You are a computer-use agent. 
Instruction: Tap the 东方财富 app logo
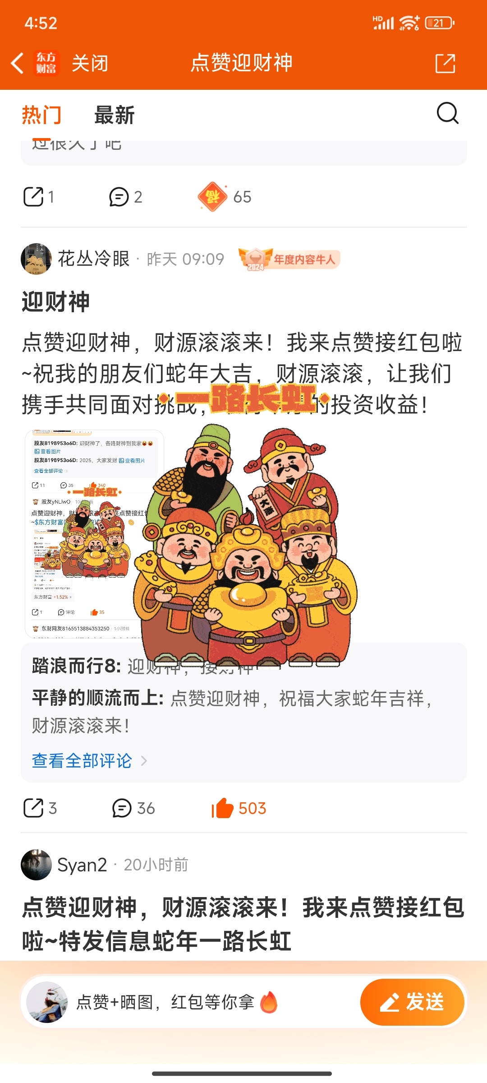46,63
